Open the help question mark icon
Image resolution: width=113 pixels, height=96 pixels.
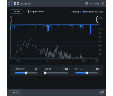point(102,4)
